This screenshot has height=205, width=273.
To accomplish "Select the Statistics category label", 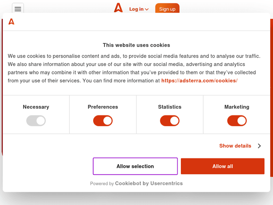I will coord(170,107).
